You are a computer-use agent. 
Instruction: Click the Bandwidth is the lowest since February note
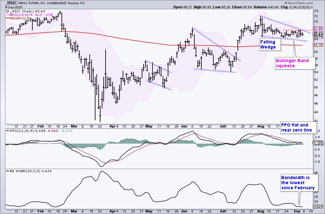click(x=299, y=183)
